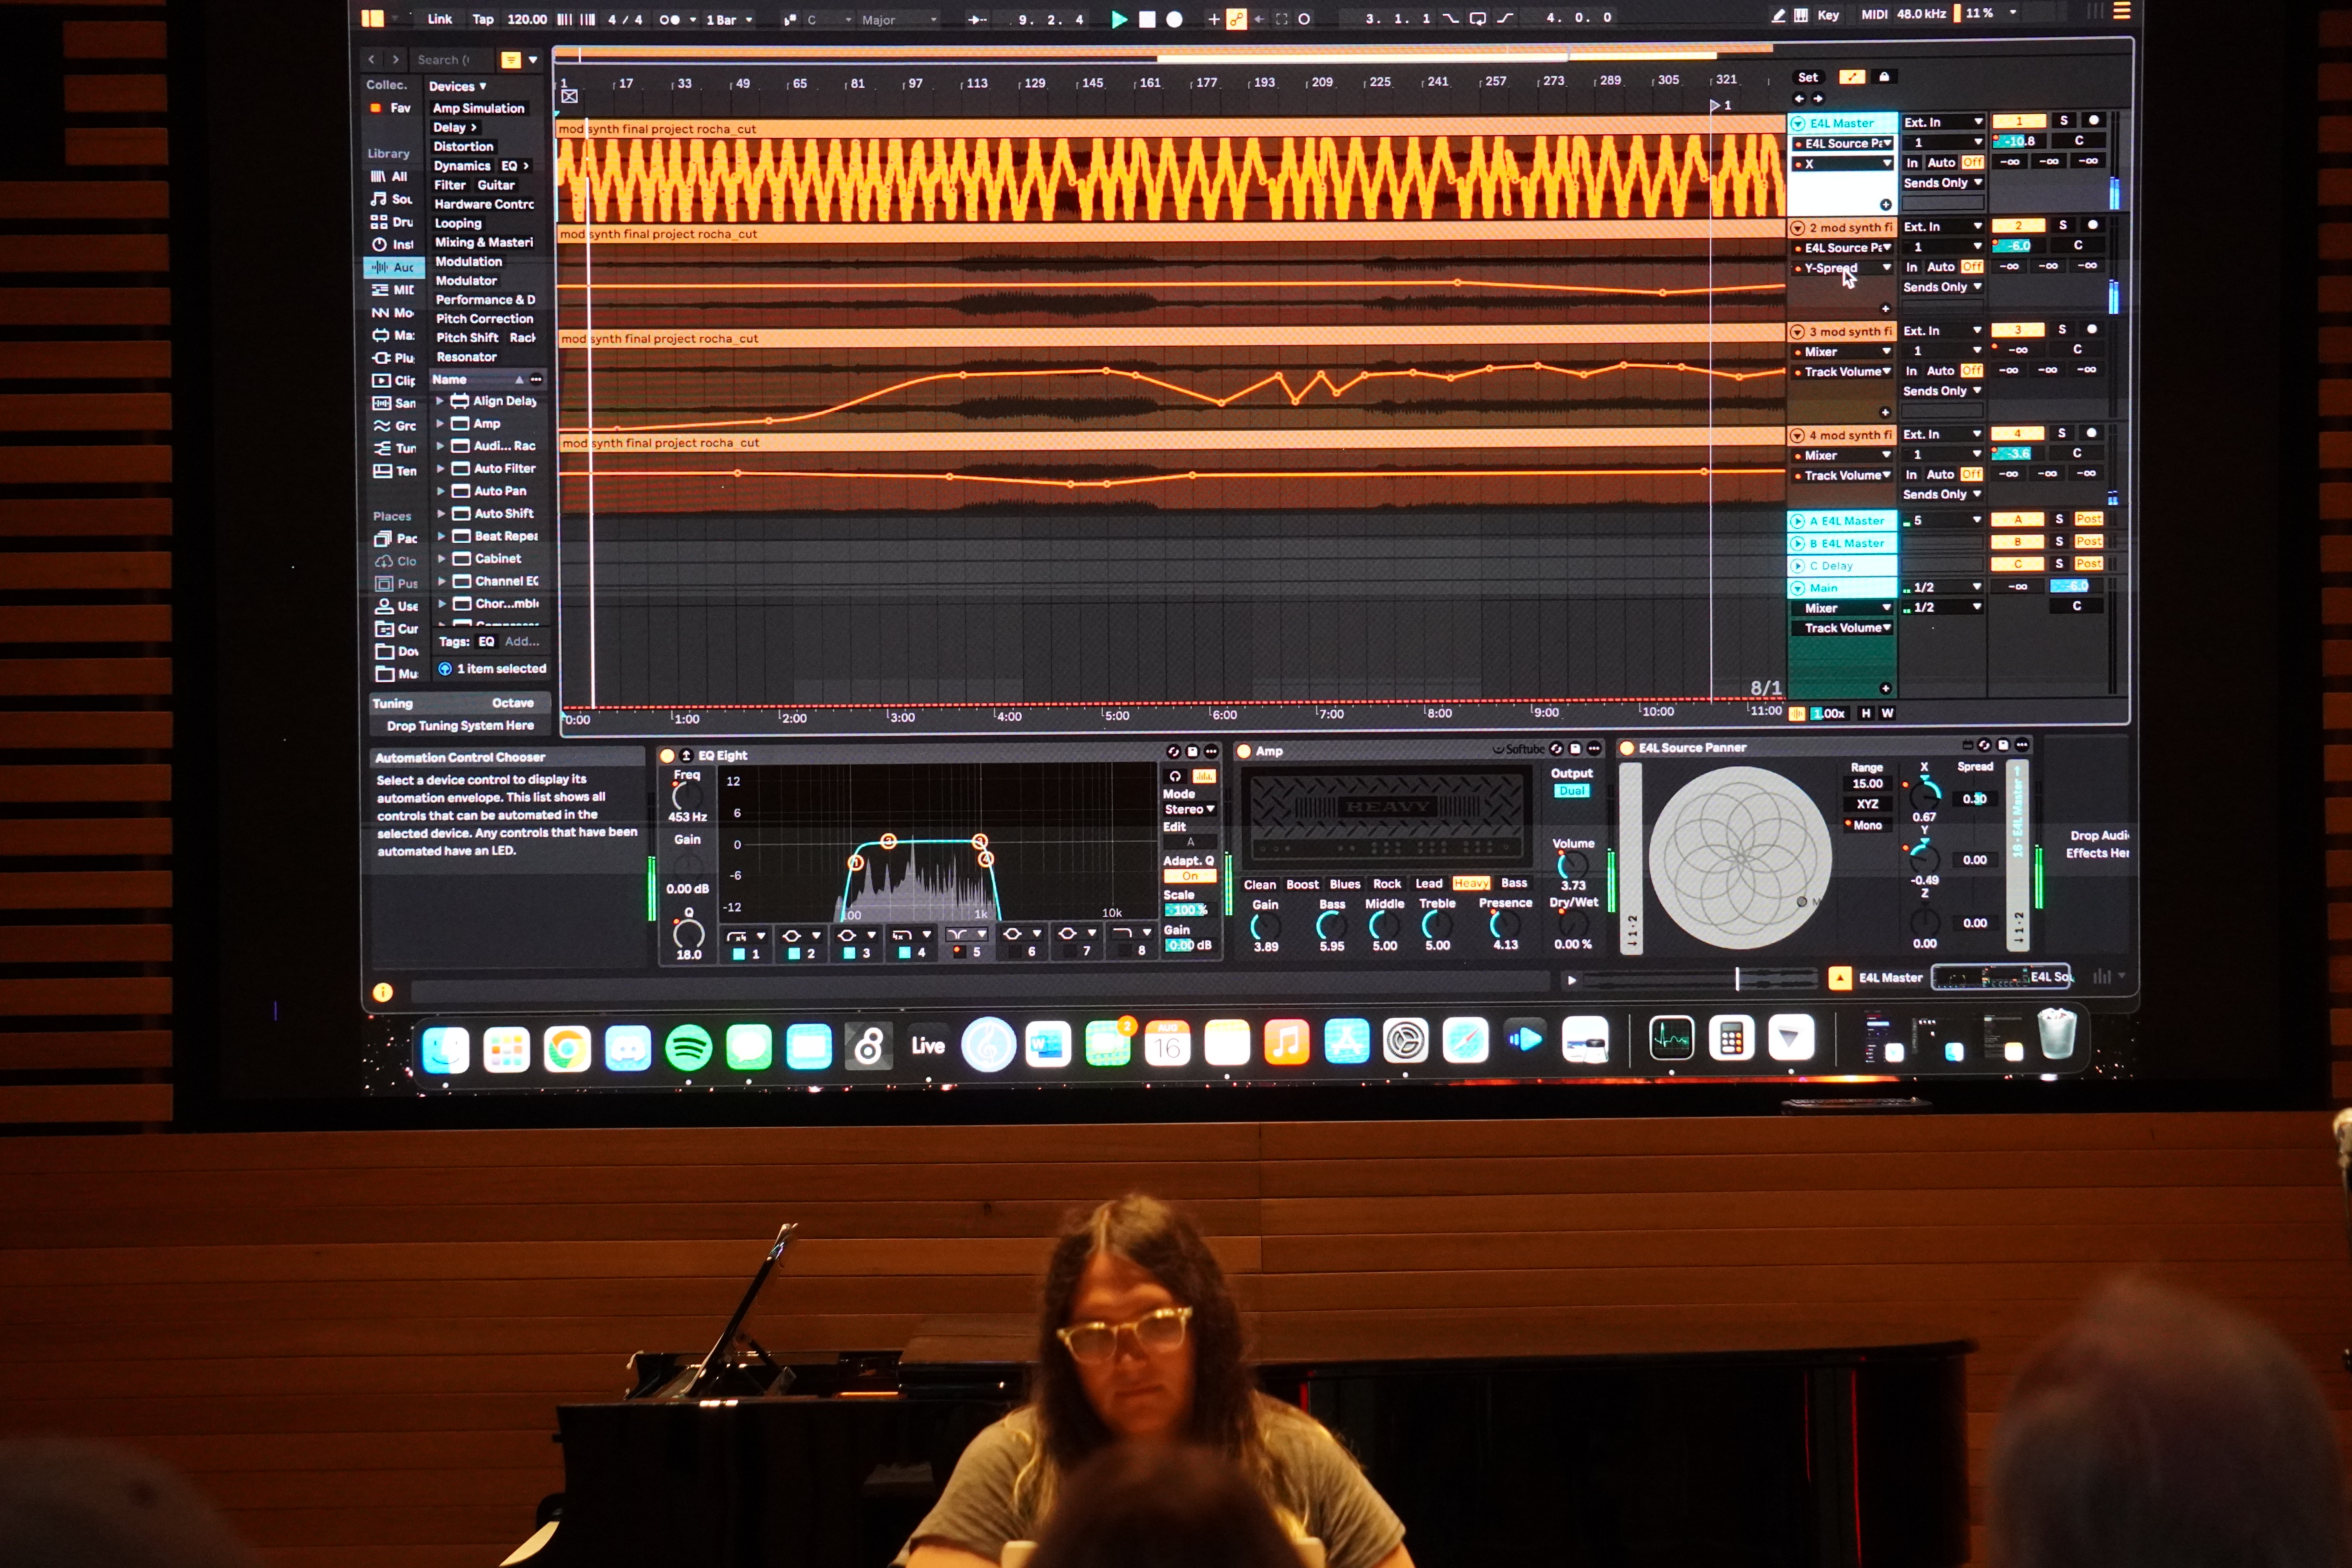Toggle the metronome icon
The image size is (2352, 1568).
tap(670, 19)
